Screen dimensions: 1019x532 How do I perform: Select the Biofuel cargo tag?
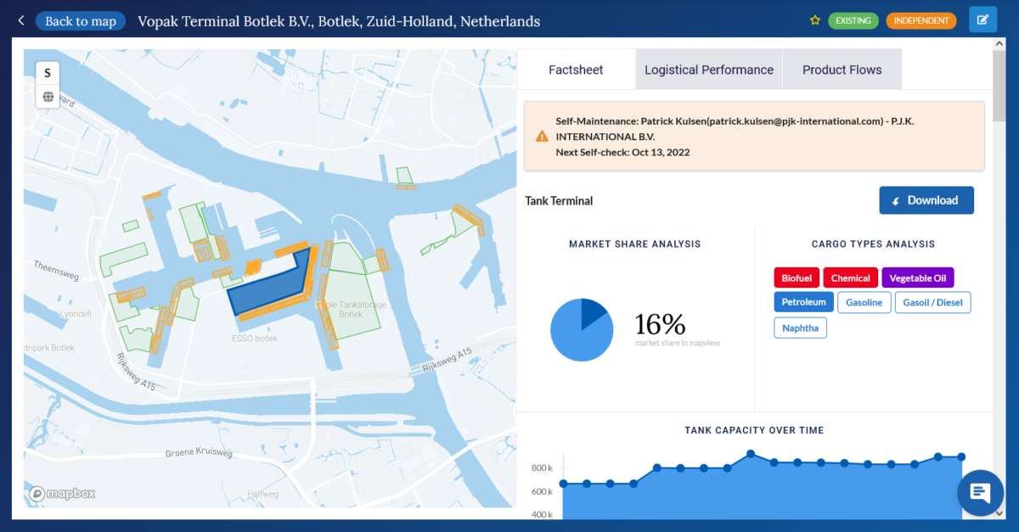point(797,277)
